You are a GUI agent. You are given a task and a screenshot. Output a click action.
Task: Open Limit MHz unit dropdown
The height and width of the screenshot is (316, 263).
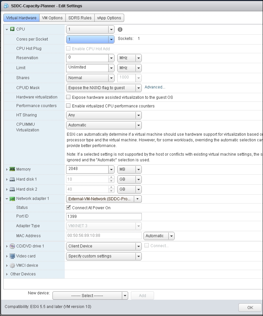[x=138, y=68]
